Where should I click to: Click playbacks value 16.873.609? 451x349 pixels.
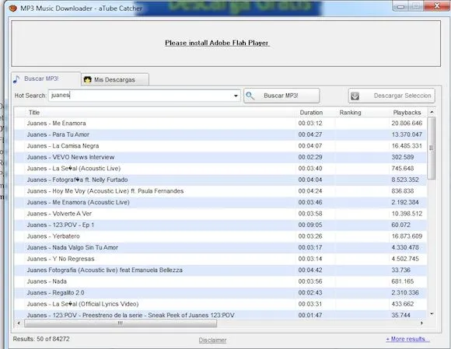(407, 236)
